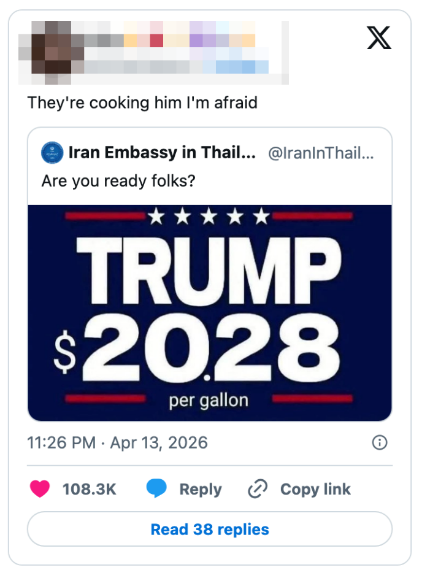Image resolution: width=422 pixels, height=578 pixels.
Task: Open the 11:26 PM Apr 13, 2026 timestamp
Action: point(118,442)
